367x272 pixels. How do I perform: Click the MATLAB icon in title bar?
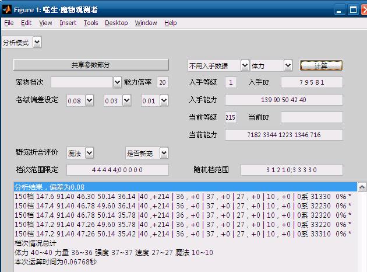pyautogui.click(x=7, y=9)
